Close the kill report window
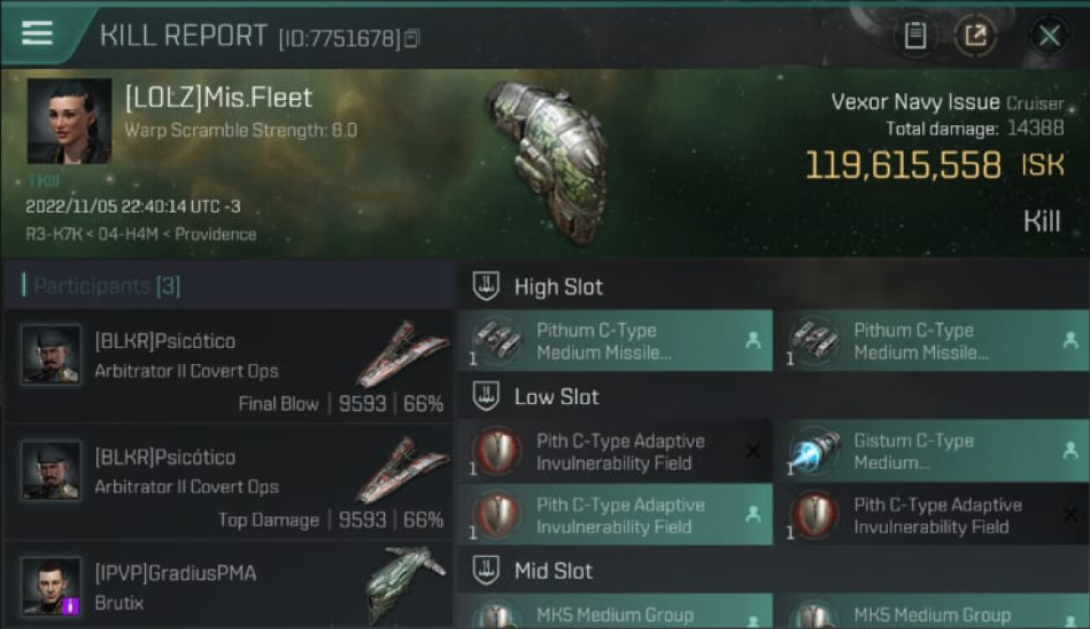This screenshot has height=629, width=1090. pyautogui.click(x=1049, y=35)
